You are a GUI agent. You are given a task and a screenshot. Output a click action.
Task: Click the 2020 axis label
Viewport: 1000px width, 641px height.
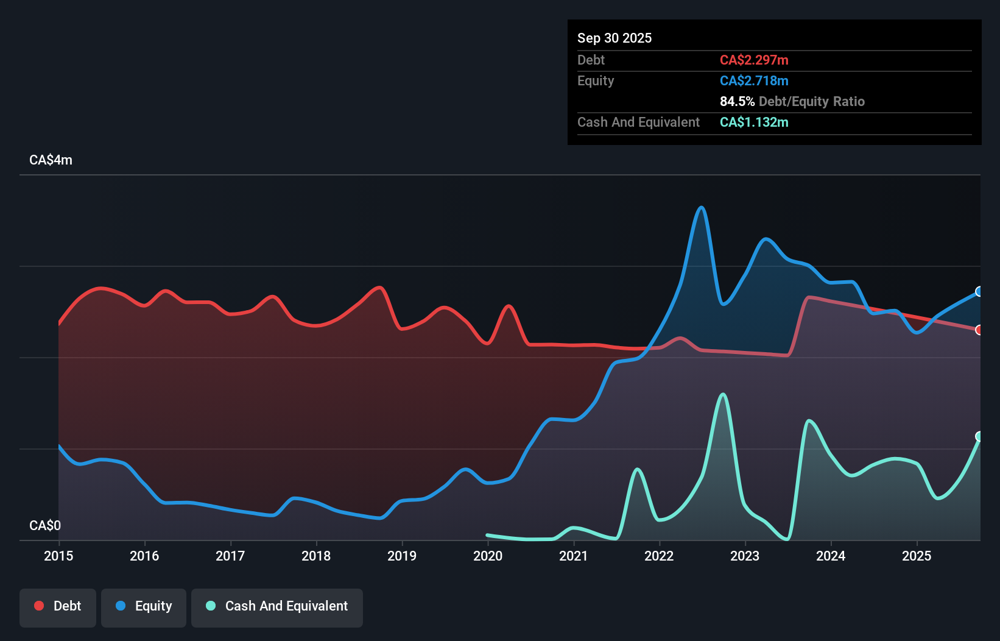(488, 556)
